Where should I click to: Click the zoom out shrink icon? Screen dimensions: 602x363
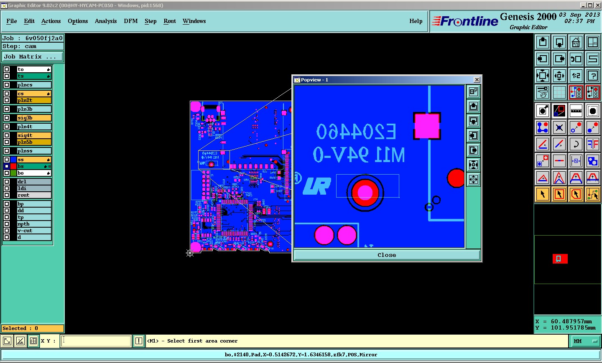tap(559, 76)
